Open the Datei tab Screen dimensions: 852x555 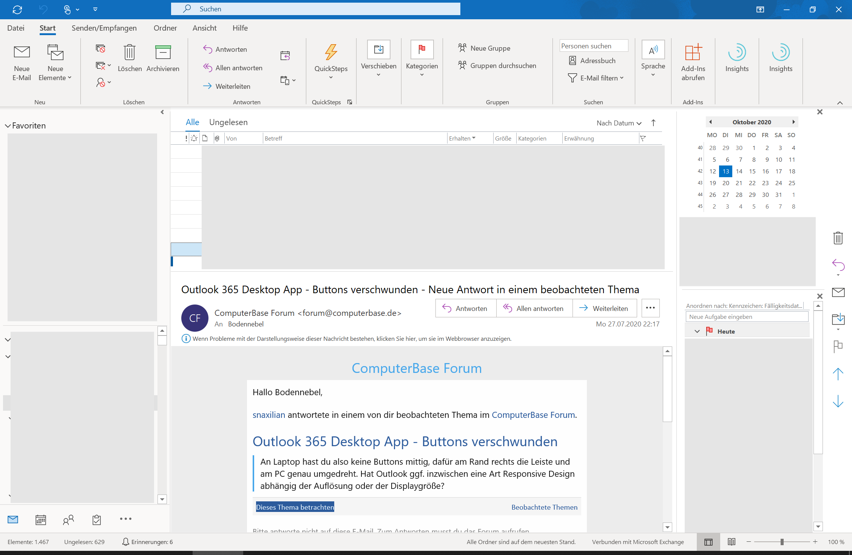click(16, 28)
